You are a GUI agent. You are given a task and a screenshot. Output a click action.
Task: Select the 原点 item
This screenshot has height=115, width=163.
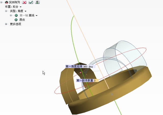pyautogui.click(x=22, y=20)
